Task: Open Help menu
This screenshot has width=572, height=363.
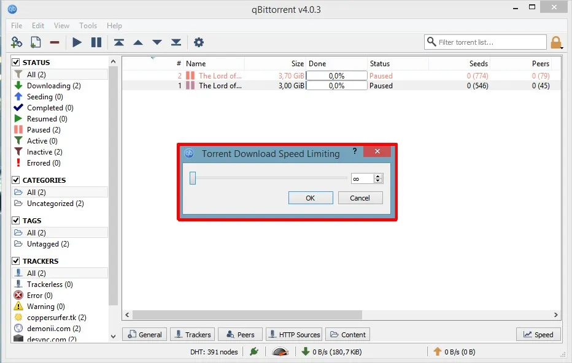Action: (x=114, y=26)
